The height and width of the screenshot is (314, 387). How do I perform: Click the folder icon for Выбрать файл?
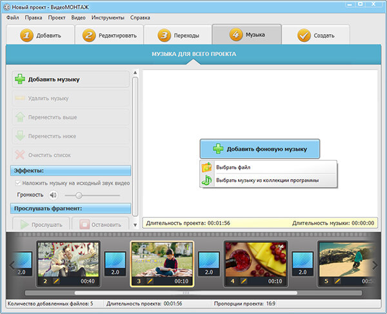(207, 167)
